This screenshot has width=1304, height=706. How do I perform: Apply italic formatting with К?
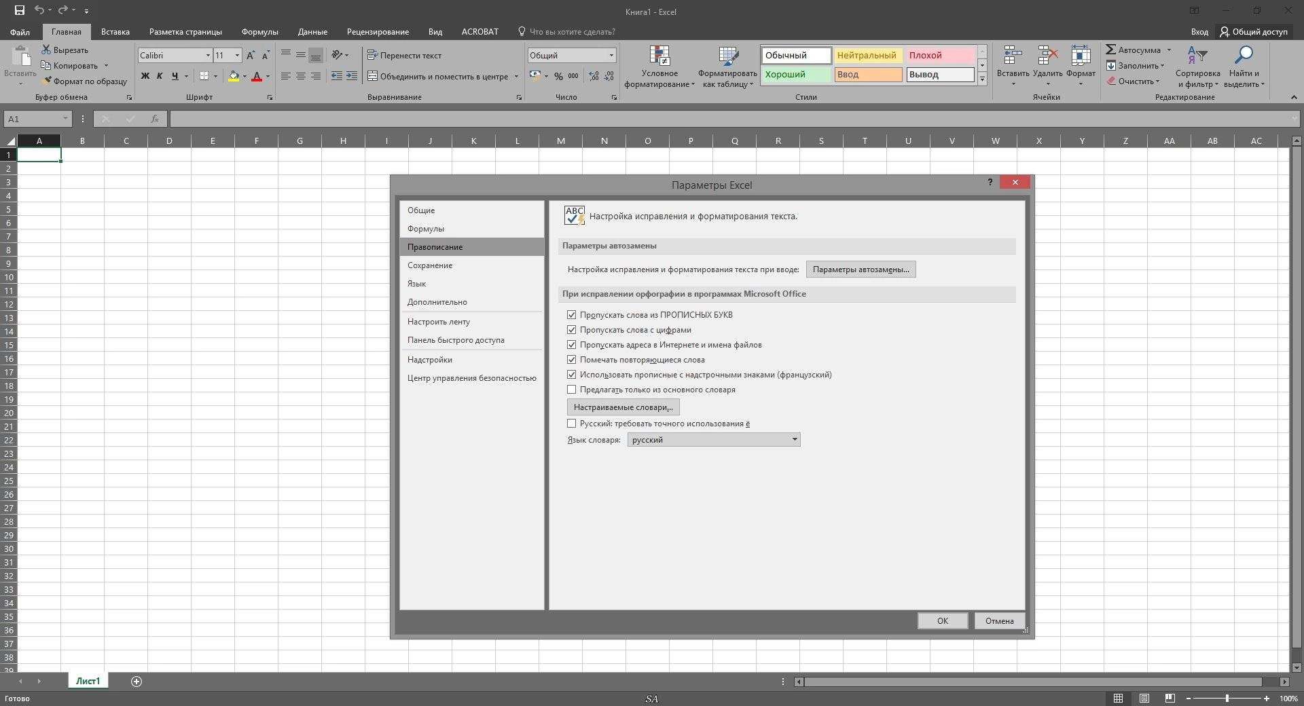160,76
